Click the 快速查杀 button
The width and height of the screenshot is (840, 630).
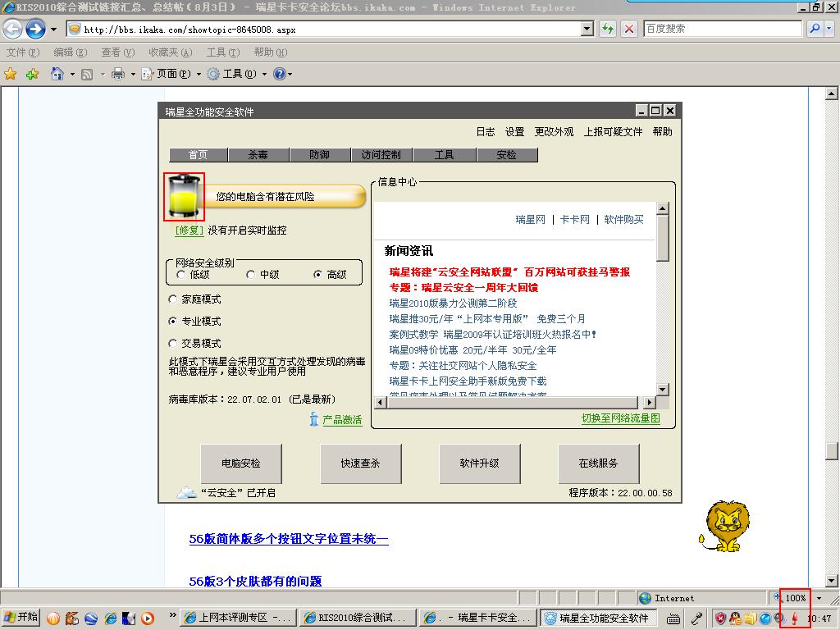(x=361, y=463)
